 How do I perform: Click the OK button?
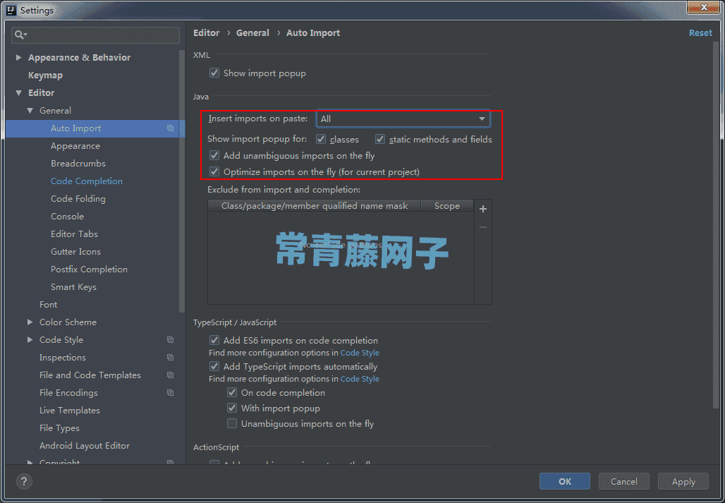pos(565,481)
